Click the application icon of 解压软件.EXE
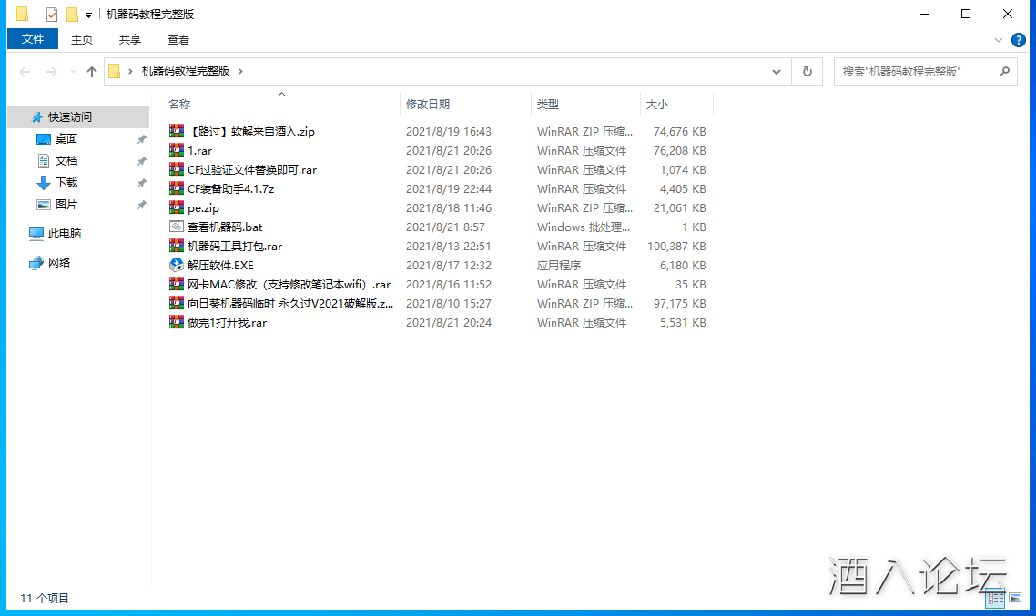 pyautogui.click(x=177, y=266)
